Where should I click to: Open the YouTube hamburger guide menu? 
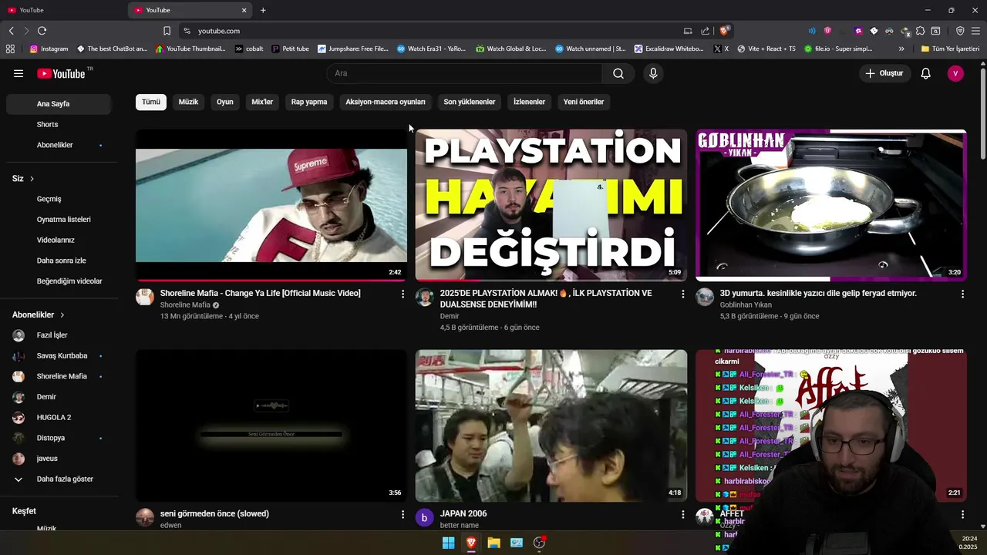click(x=19, y=73)
